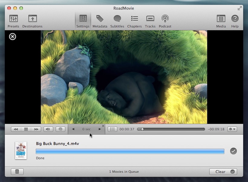The width and height of the screenshot is (248, 182).
Task: Open the gear action dropdown menu
Action: coord(232,129)
